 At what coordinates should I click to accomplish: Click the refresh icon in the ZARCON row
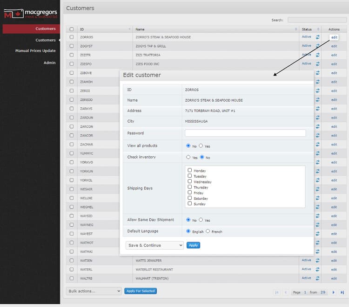pos(318,126)
